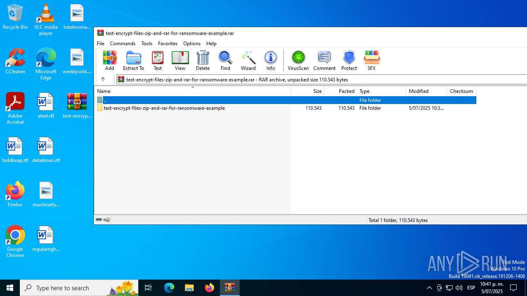Open the notification center icon
This screenshot has height=296, width=527.
tap(513, 288)
